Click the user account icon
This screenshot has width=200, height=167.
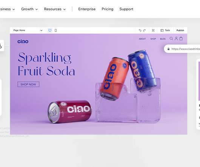[x=176, y=39]
